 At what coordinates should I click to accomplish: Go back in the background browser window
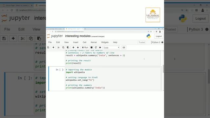click(3, 10)
